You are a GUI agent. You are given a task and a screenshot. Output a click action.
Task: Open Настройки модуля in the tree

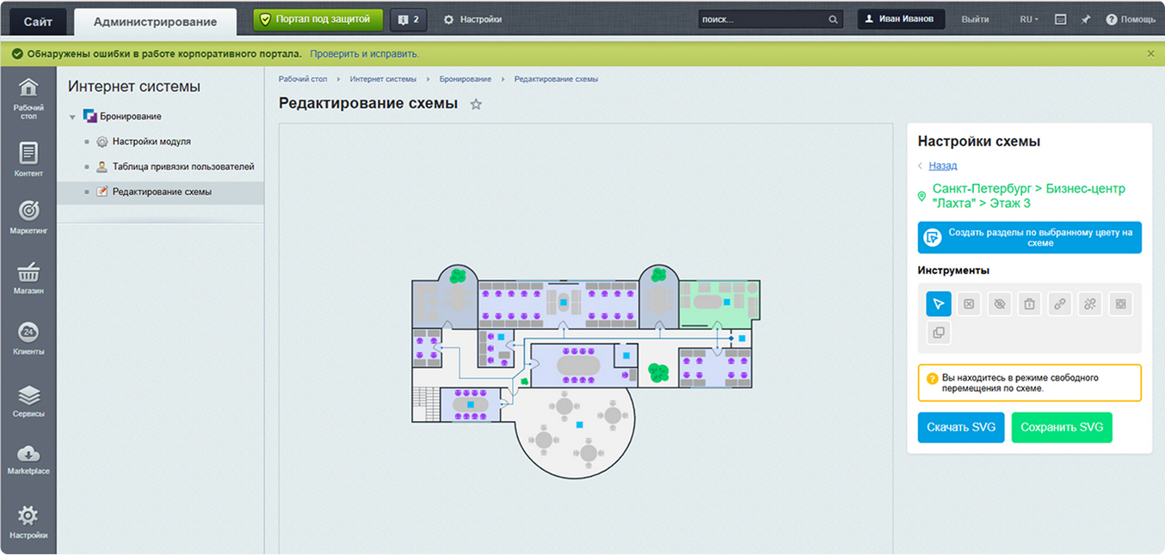tap(151, 142)
